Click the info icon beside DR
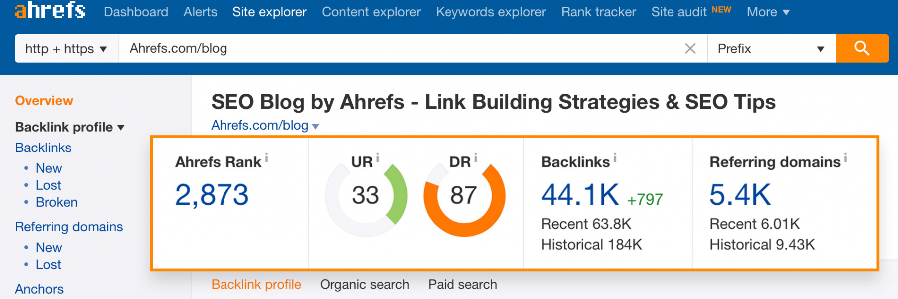The width and height of the screenshot is (898, 299). (476, 157)
